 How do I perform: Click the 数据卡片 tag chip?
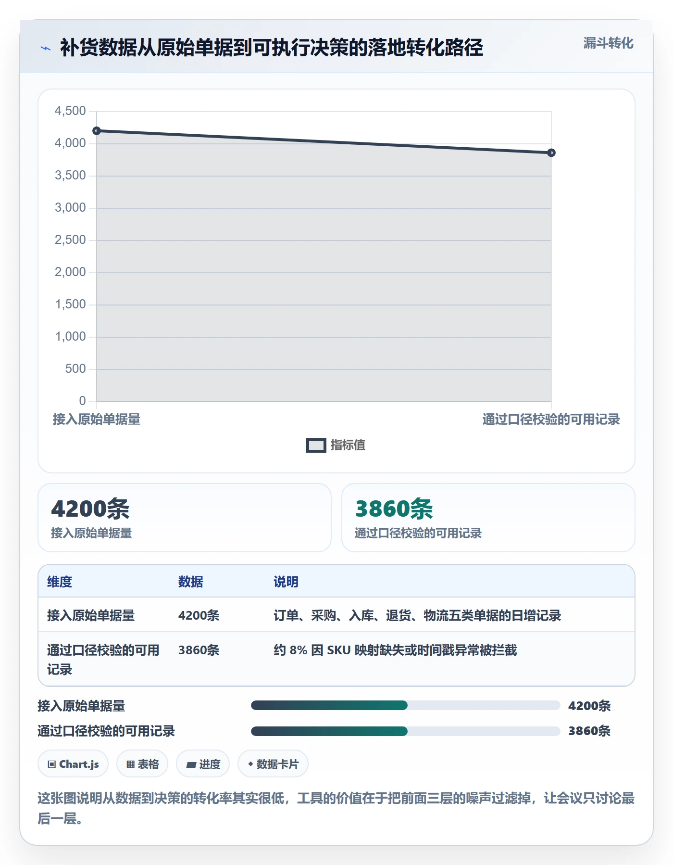273,764
